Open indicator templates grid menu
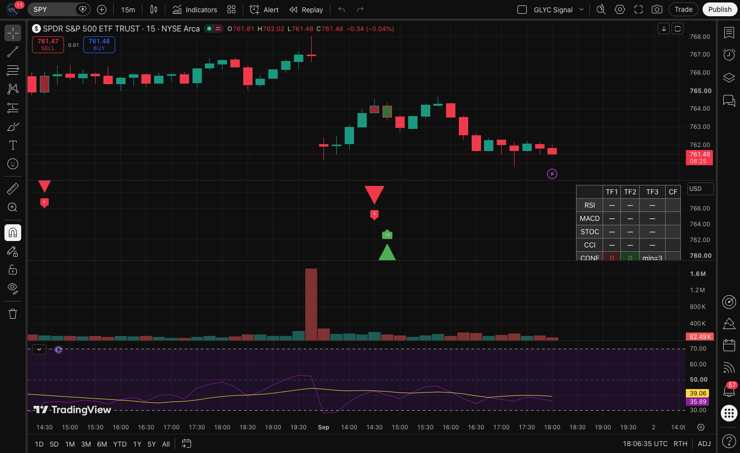The image size is (740, 453). (x=231, y=9)
